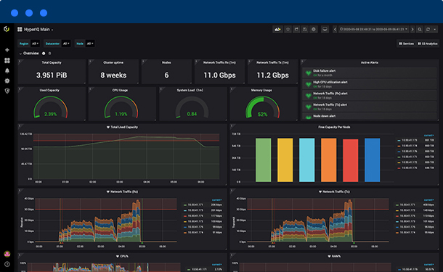Screen dimensions: 443x272
Task: Open the Services dashboard link
Action: tap(406, 44)
